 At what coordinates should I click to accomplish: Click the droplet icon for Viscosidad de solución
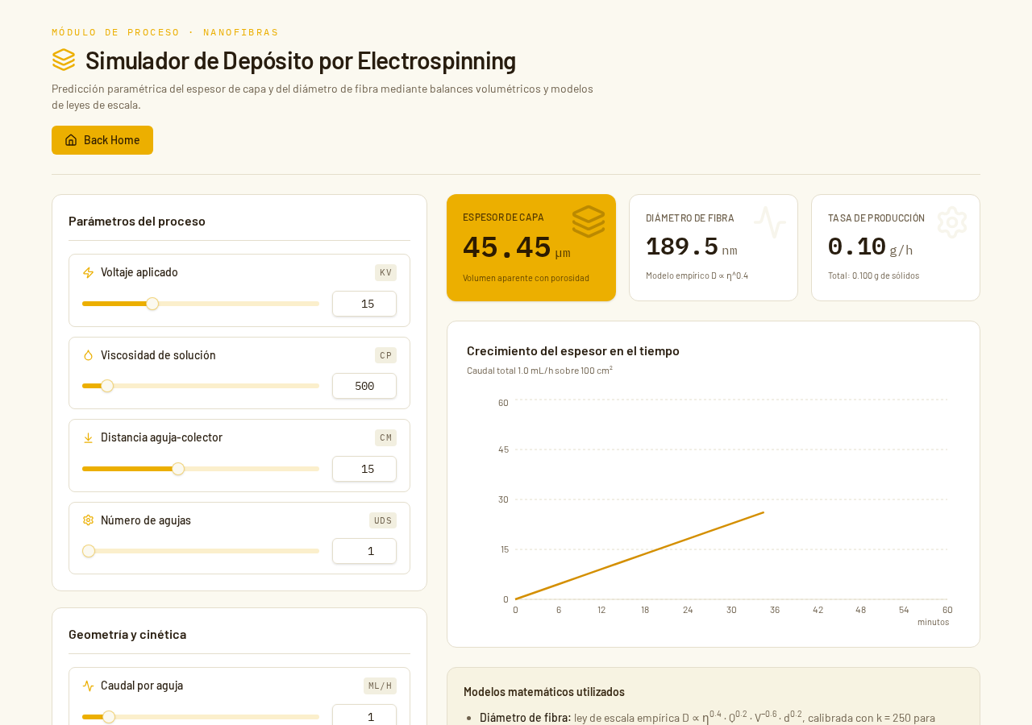click(89, 355)
